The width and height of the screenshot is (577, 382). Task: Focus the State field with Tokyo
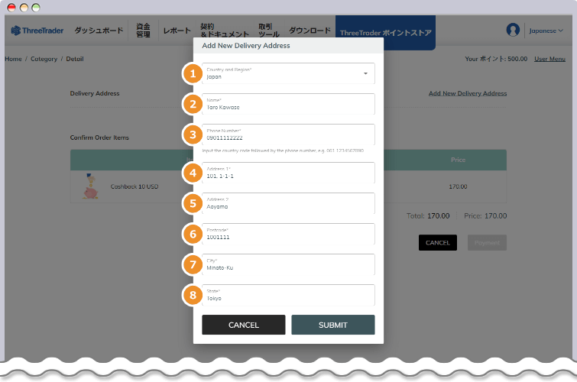288,295
